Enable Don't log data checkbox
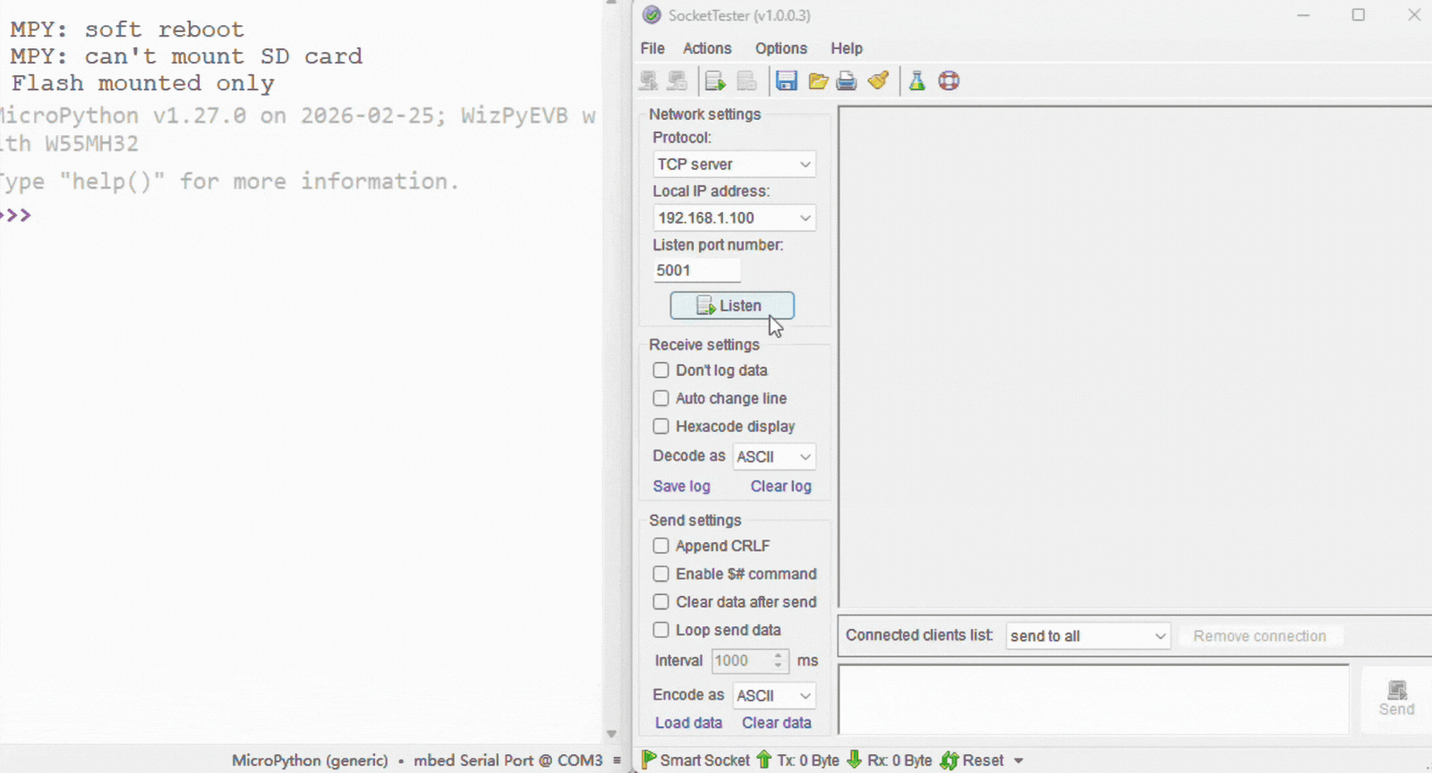The width and height of the screenshot is (1432, 773). (x=661, y=370)
